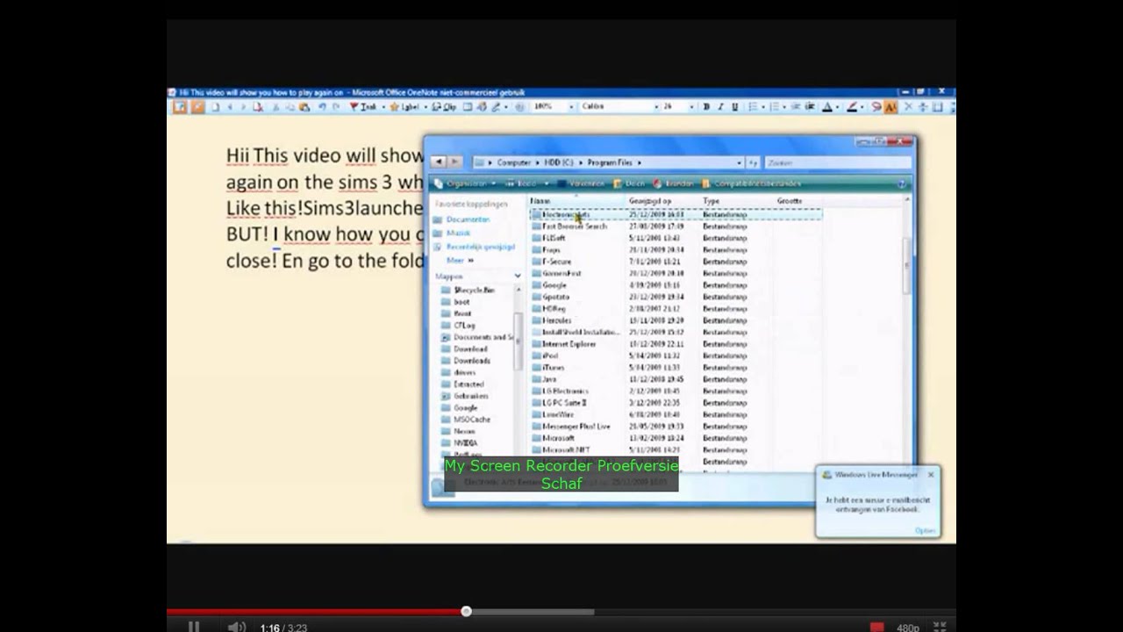Screen dimensions: 1123x632
Task: Pause the YouTube video
Action: (194, 627)
